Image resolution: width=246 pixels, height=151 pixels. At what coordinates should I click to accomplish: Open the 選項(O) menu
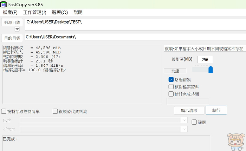coord(60,13)
